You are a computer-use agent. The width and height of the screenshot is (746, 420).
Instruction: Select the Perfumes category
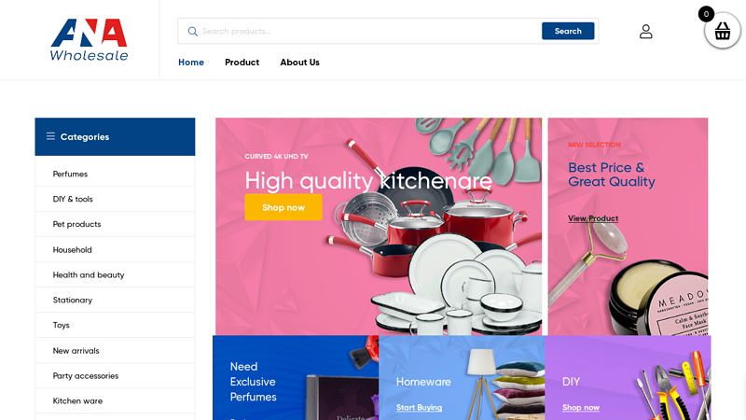(70, 174)
